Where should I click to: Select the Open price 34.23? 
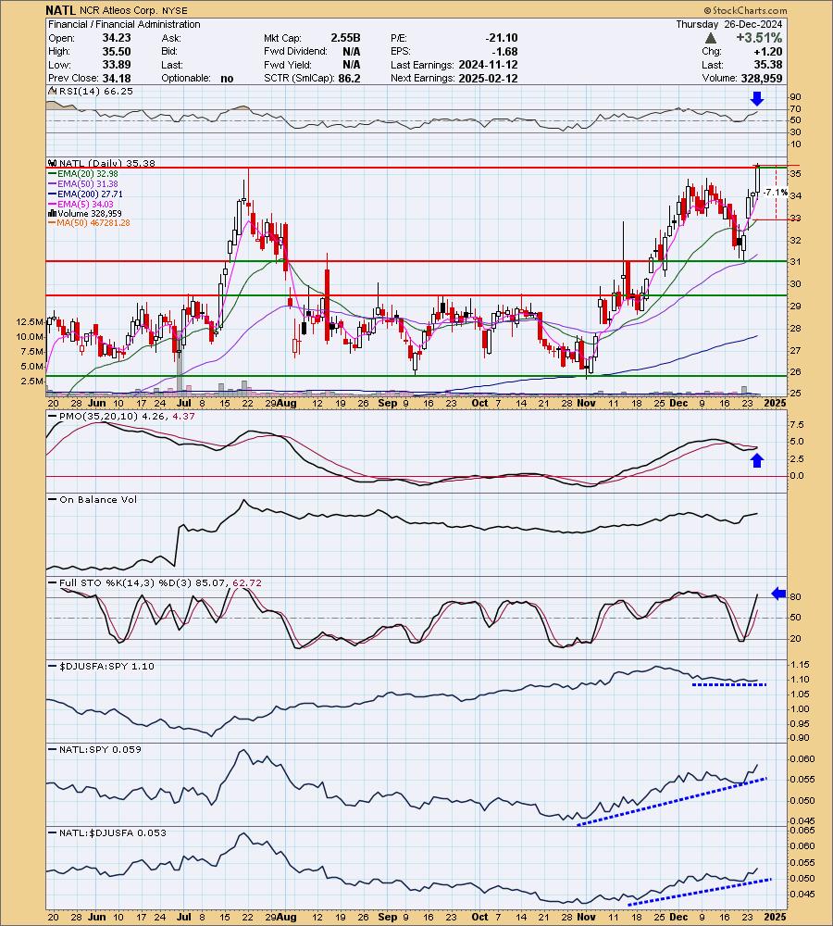(117, 38)
